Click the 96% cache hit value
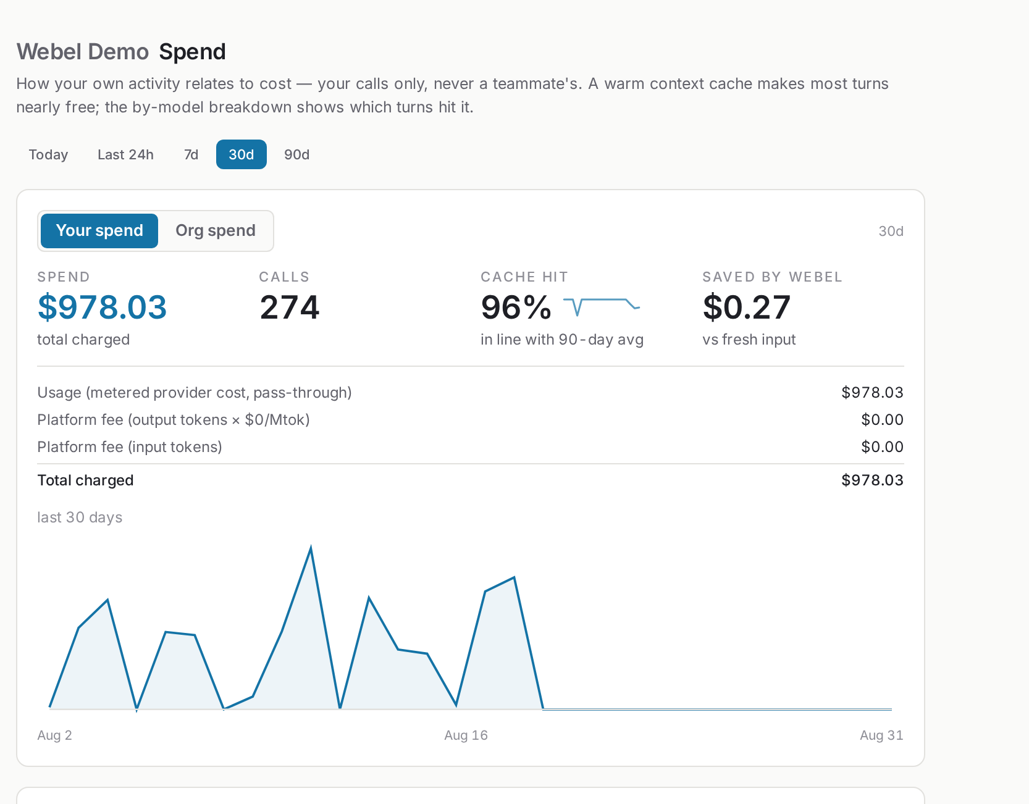1029x804 pixels. click(x=516, y=308)
